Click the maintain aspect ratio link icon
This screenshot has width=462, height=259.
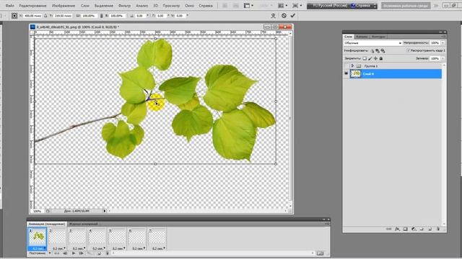pyautogui.click(x=101, y=16)
